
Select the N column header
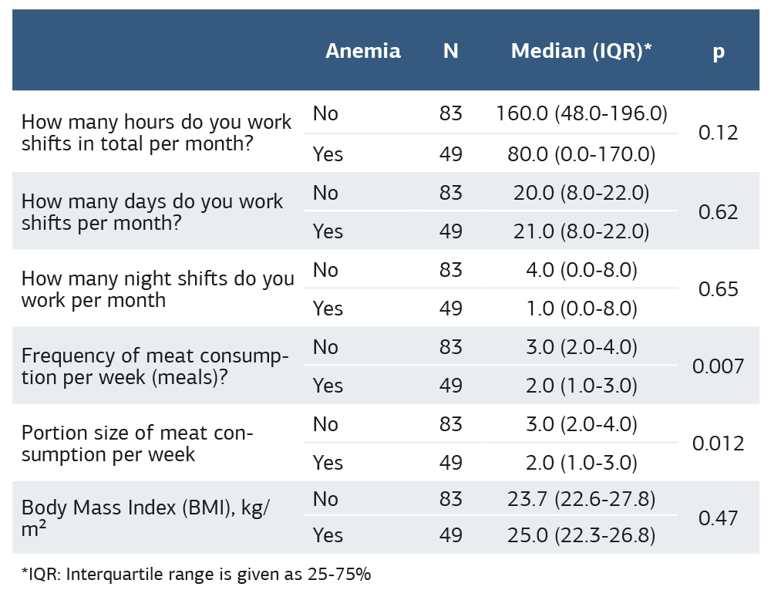pyautogui.click(x=450, y=51)
